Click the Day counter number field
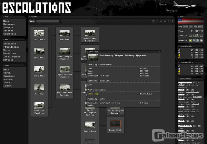This screenshot has width=207, height=144. coord(186,27)
